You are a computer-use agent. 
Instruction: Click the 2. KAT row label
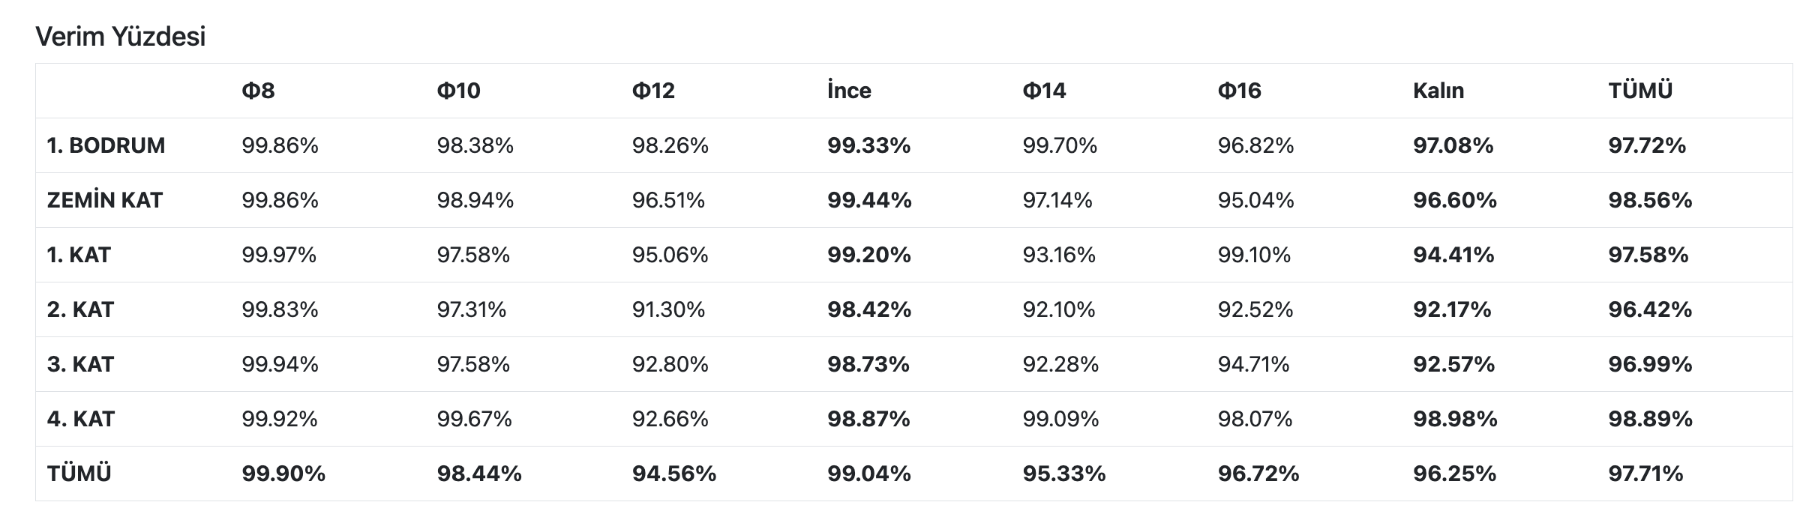pyautogui.click(x=80, y=309)
